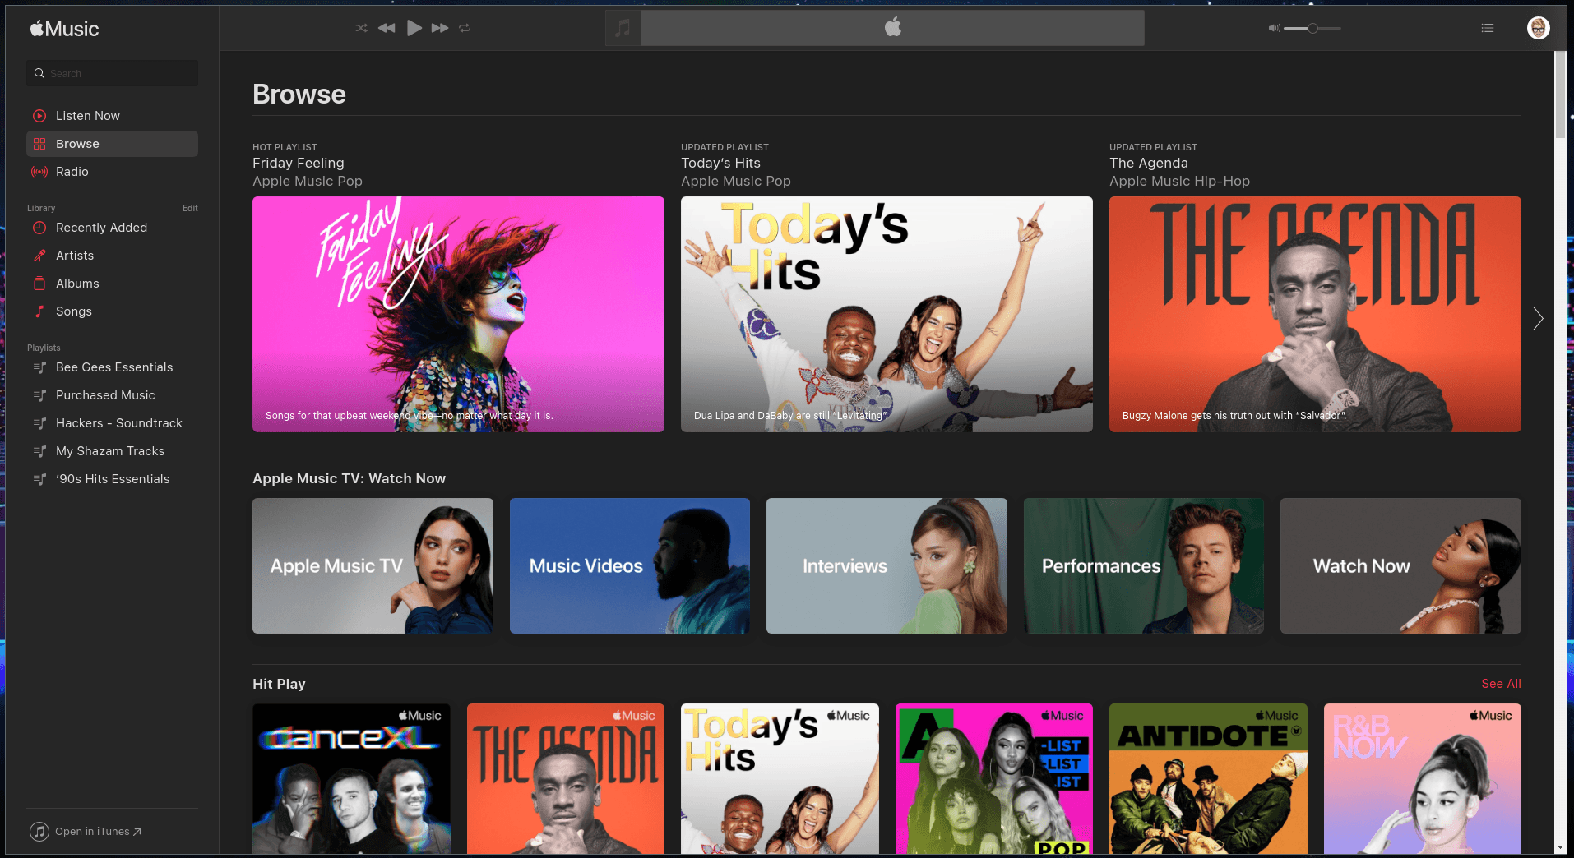Click See All in the Hit Play section
Viewport: 1574px width, 858px height.
tap(1500, 684)
